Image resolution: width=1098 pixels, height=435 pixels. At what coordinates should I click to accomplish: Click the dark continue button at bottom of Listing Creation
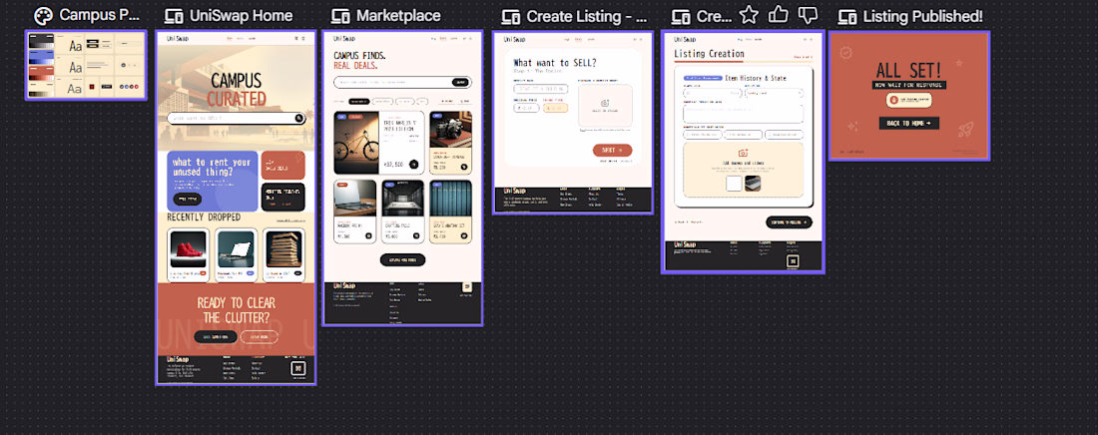tap(790, 222)
